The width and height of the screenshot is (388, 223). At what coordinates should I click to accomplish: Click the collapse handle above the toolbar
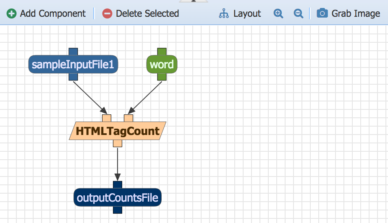tap(194, 1)
